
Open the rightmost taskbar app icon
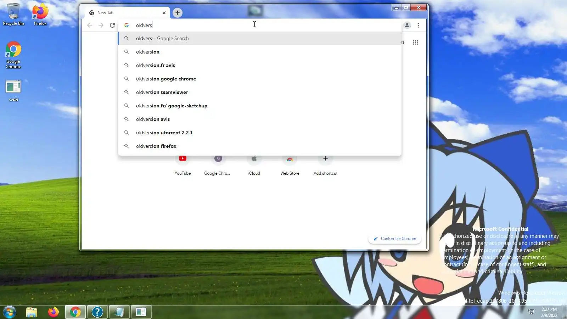point(141,312)
